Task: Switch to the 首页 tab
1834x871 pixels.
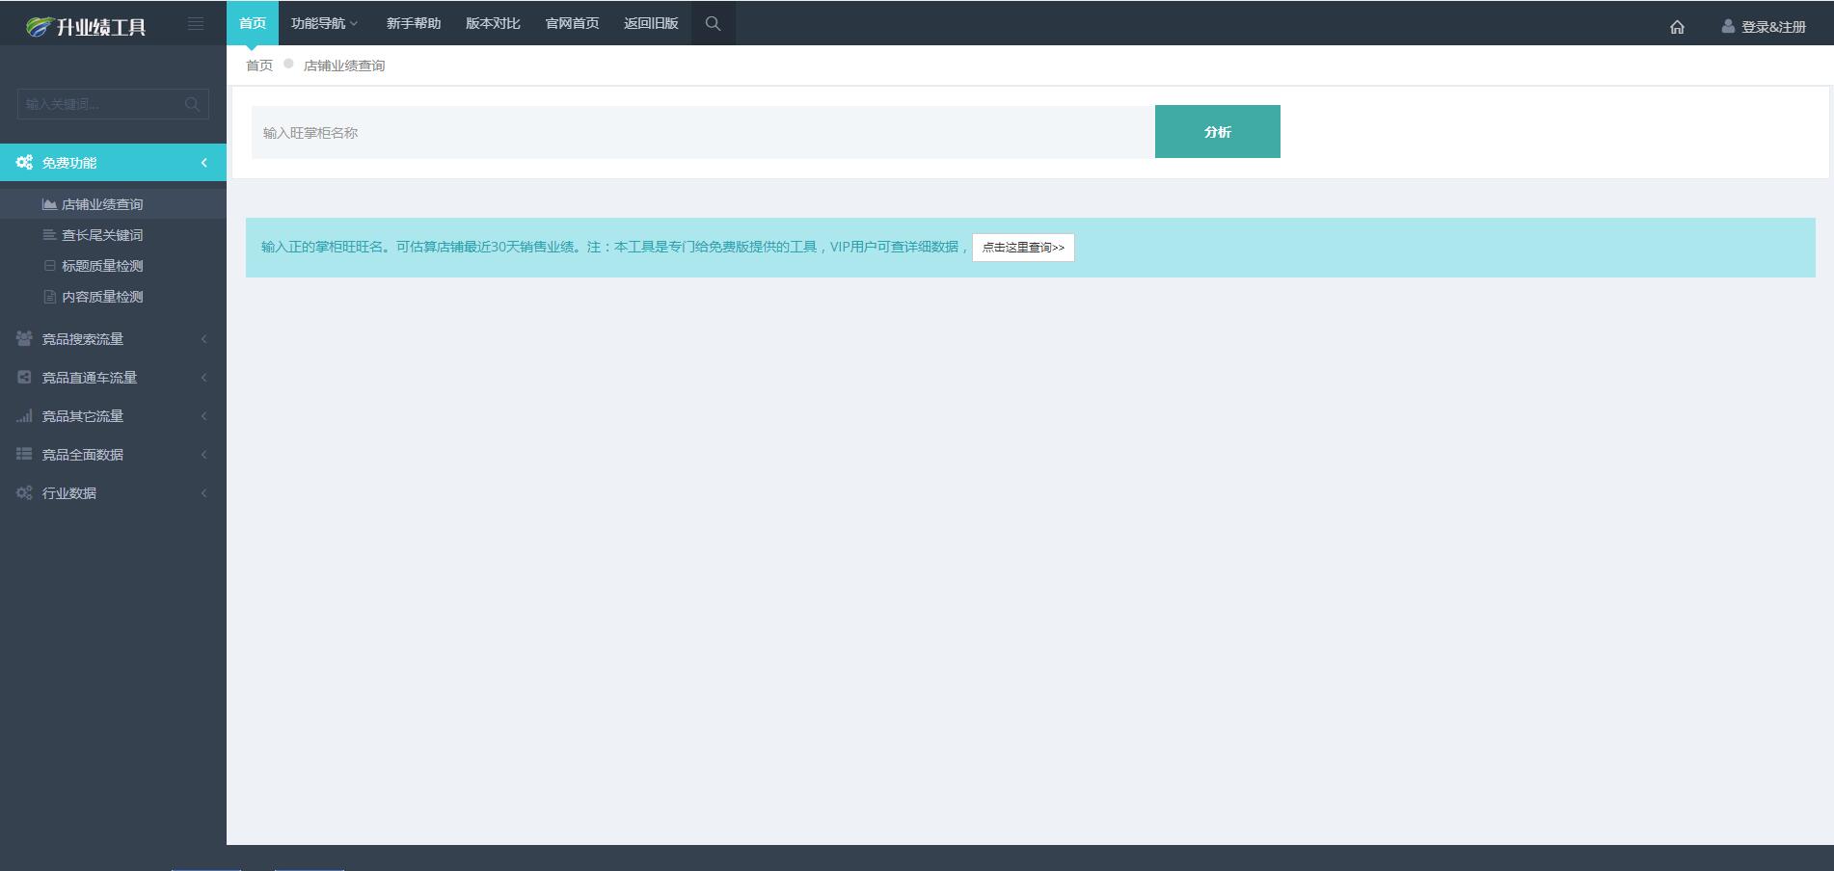Action: click(252, 22)
